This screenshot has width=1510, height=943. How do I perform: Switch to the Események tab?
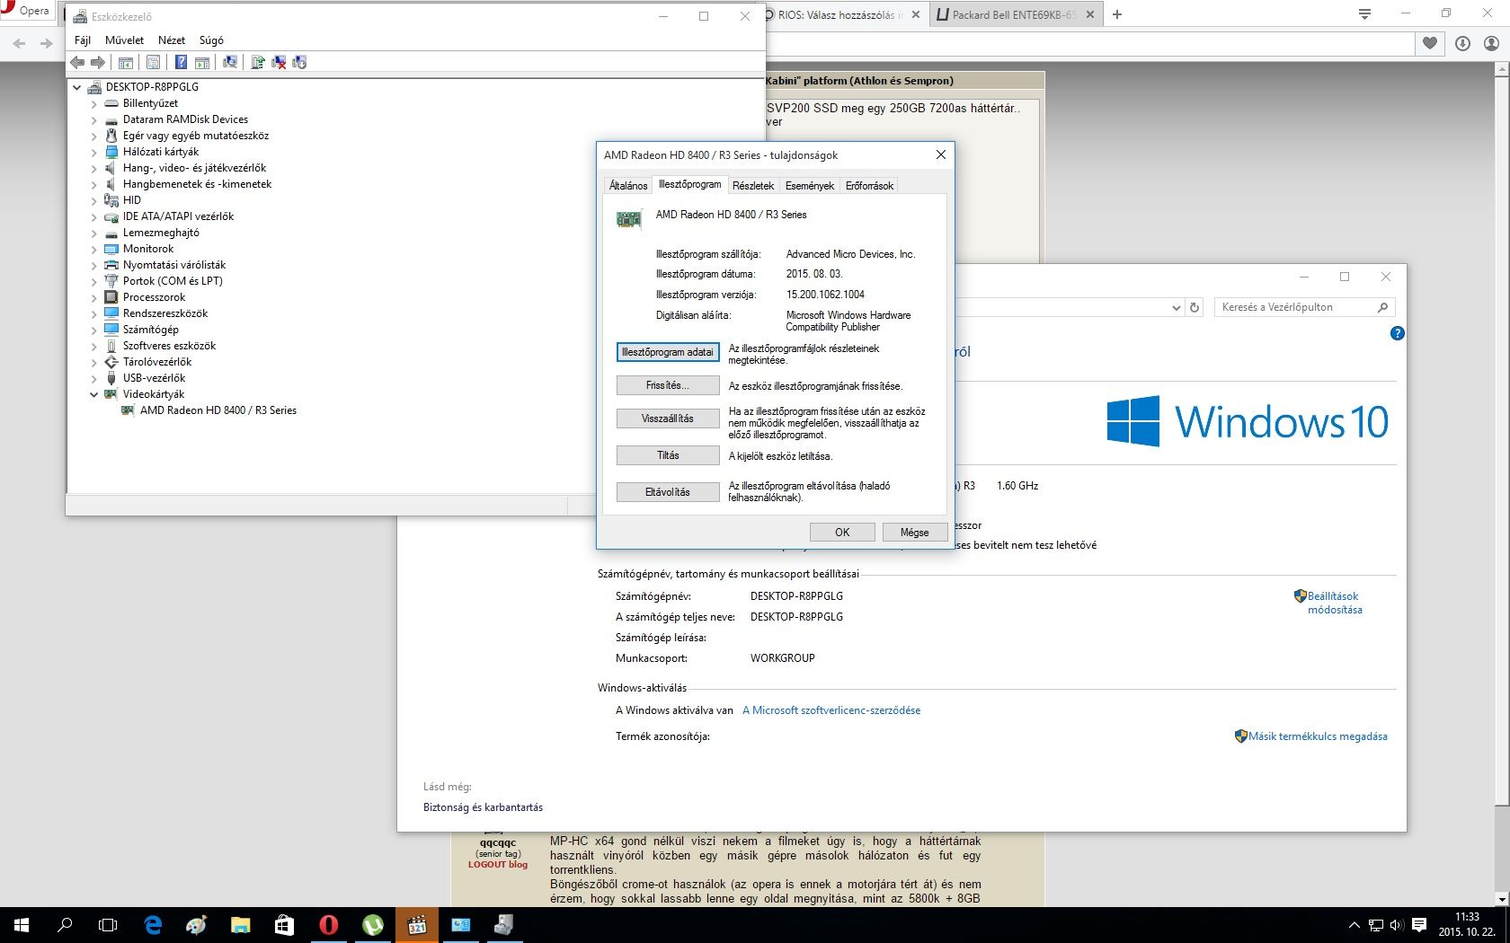point(810,186)
